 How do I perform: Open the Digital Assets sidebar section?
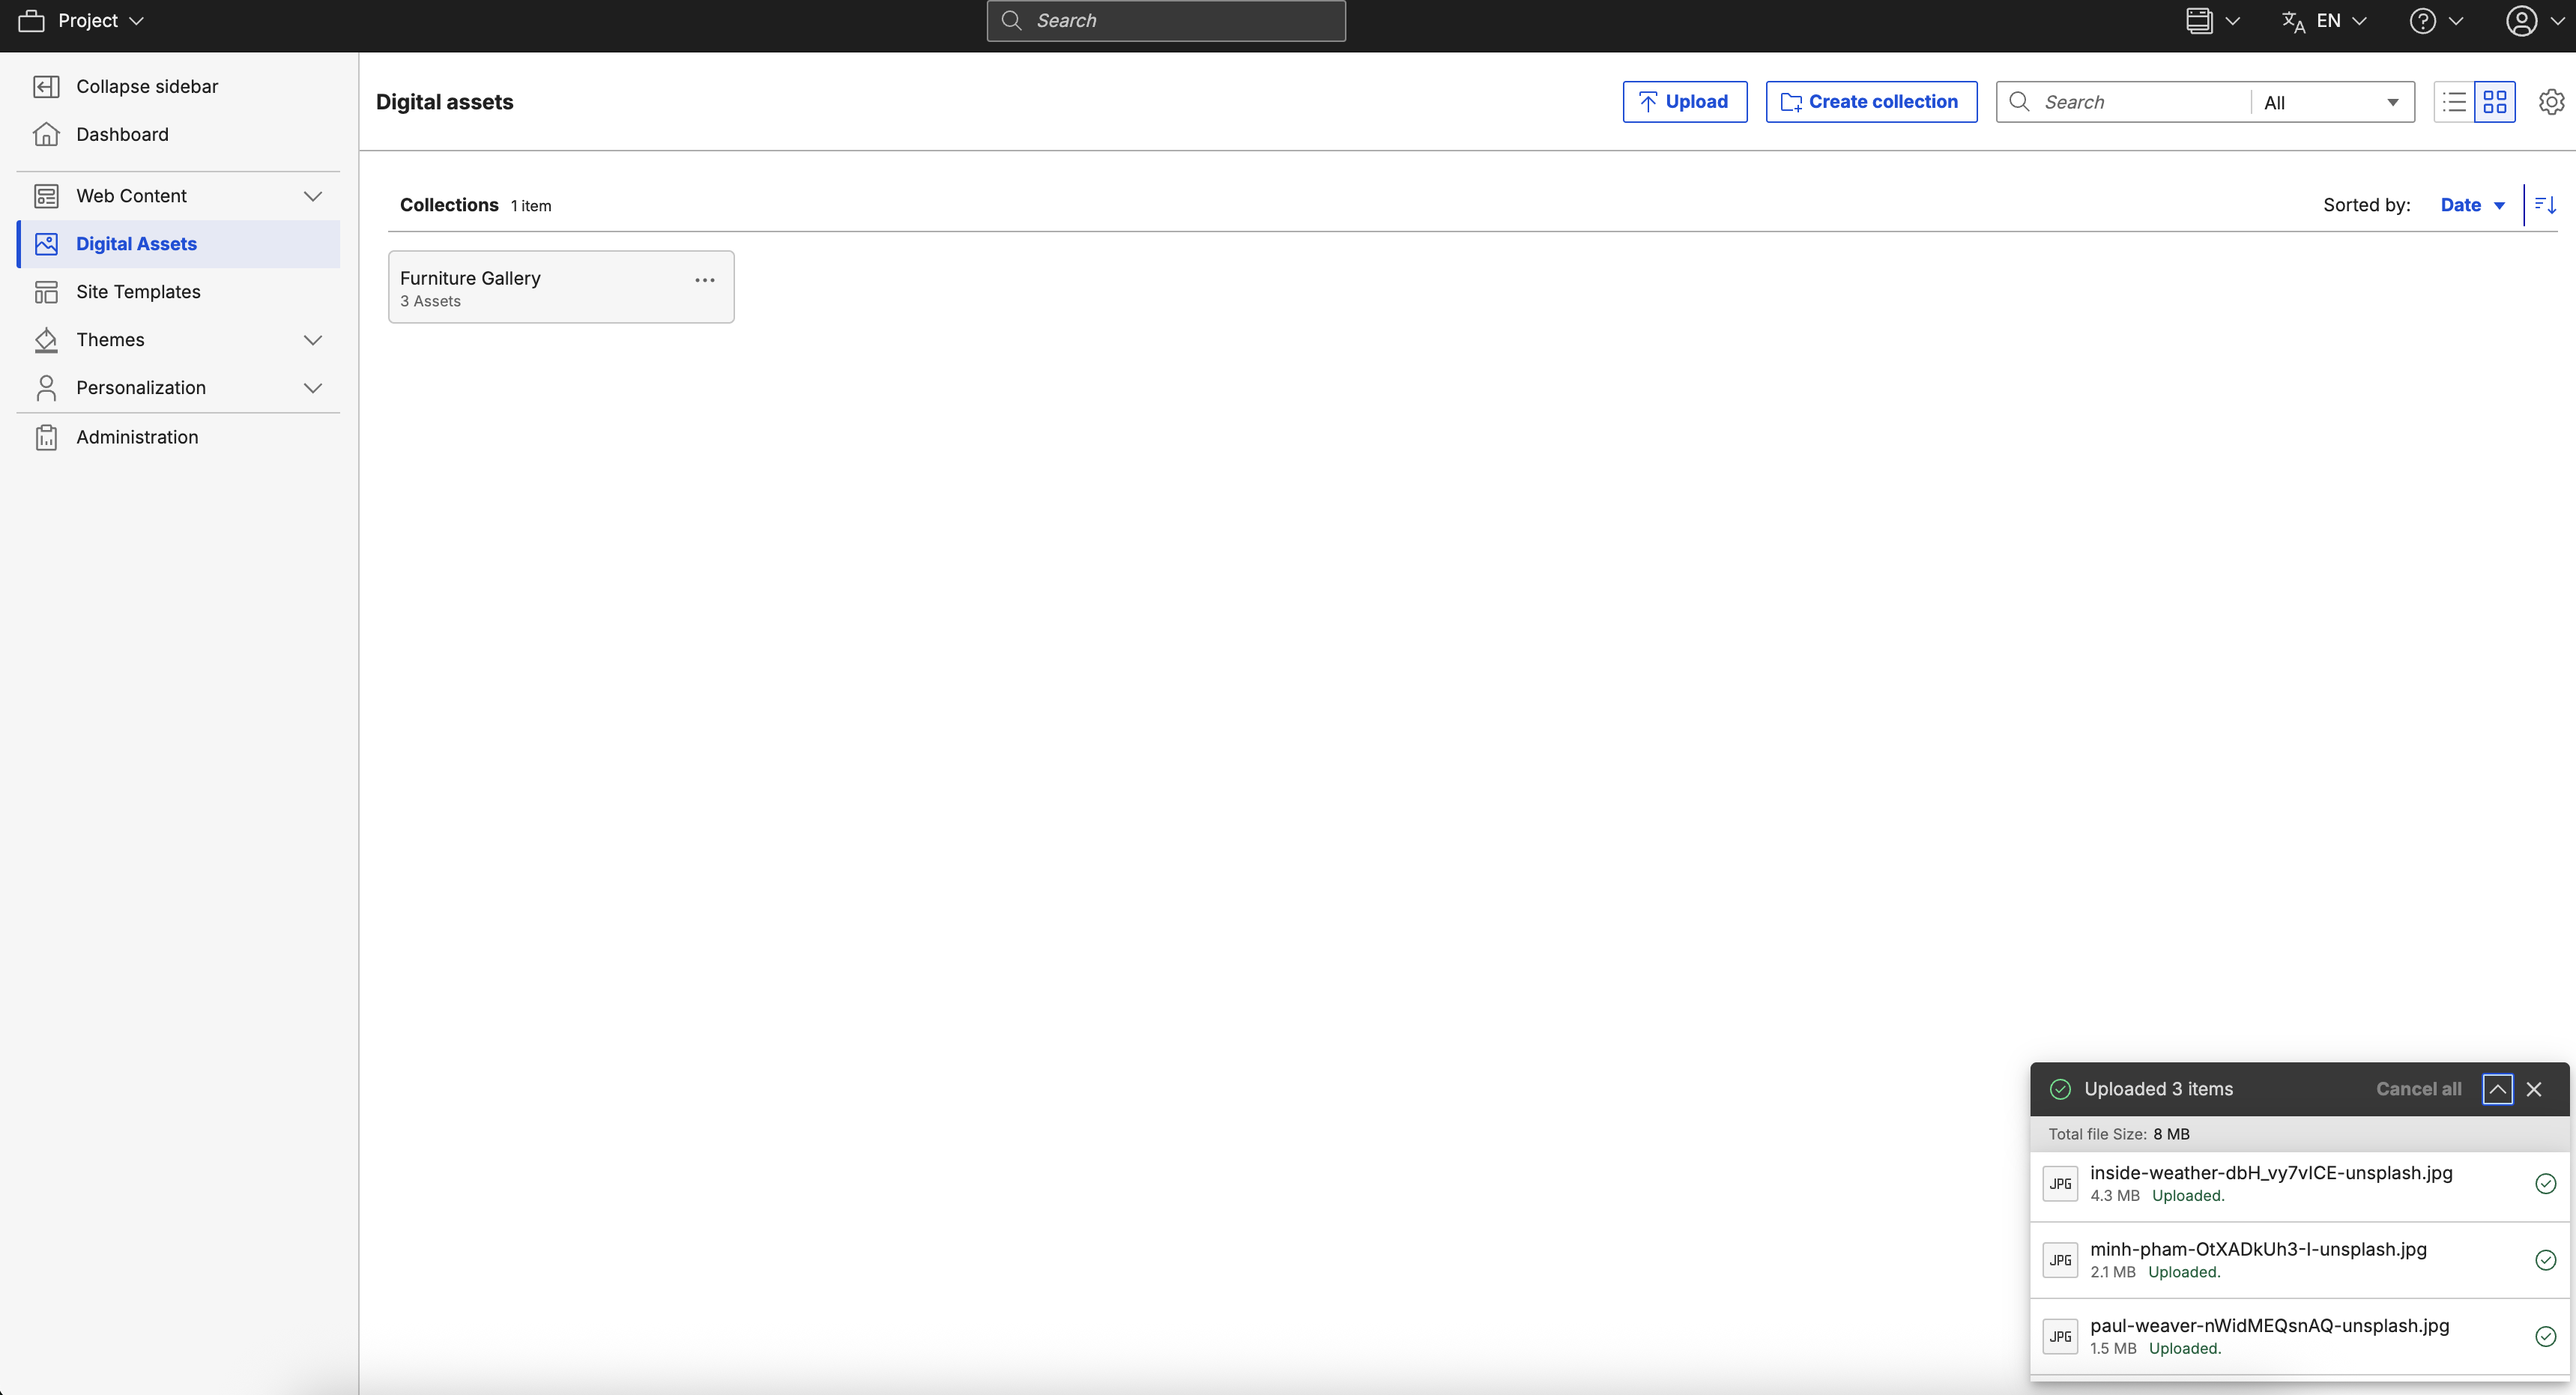[136, 243]
